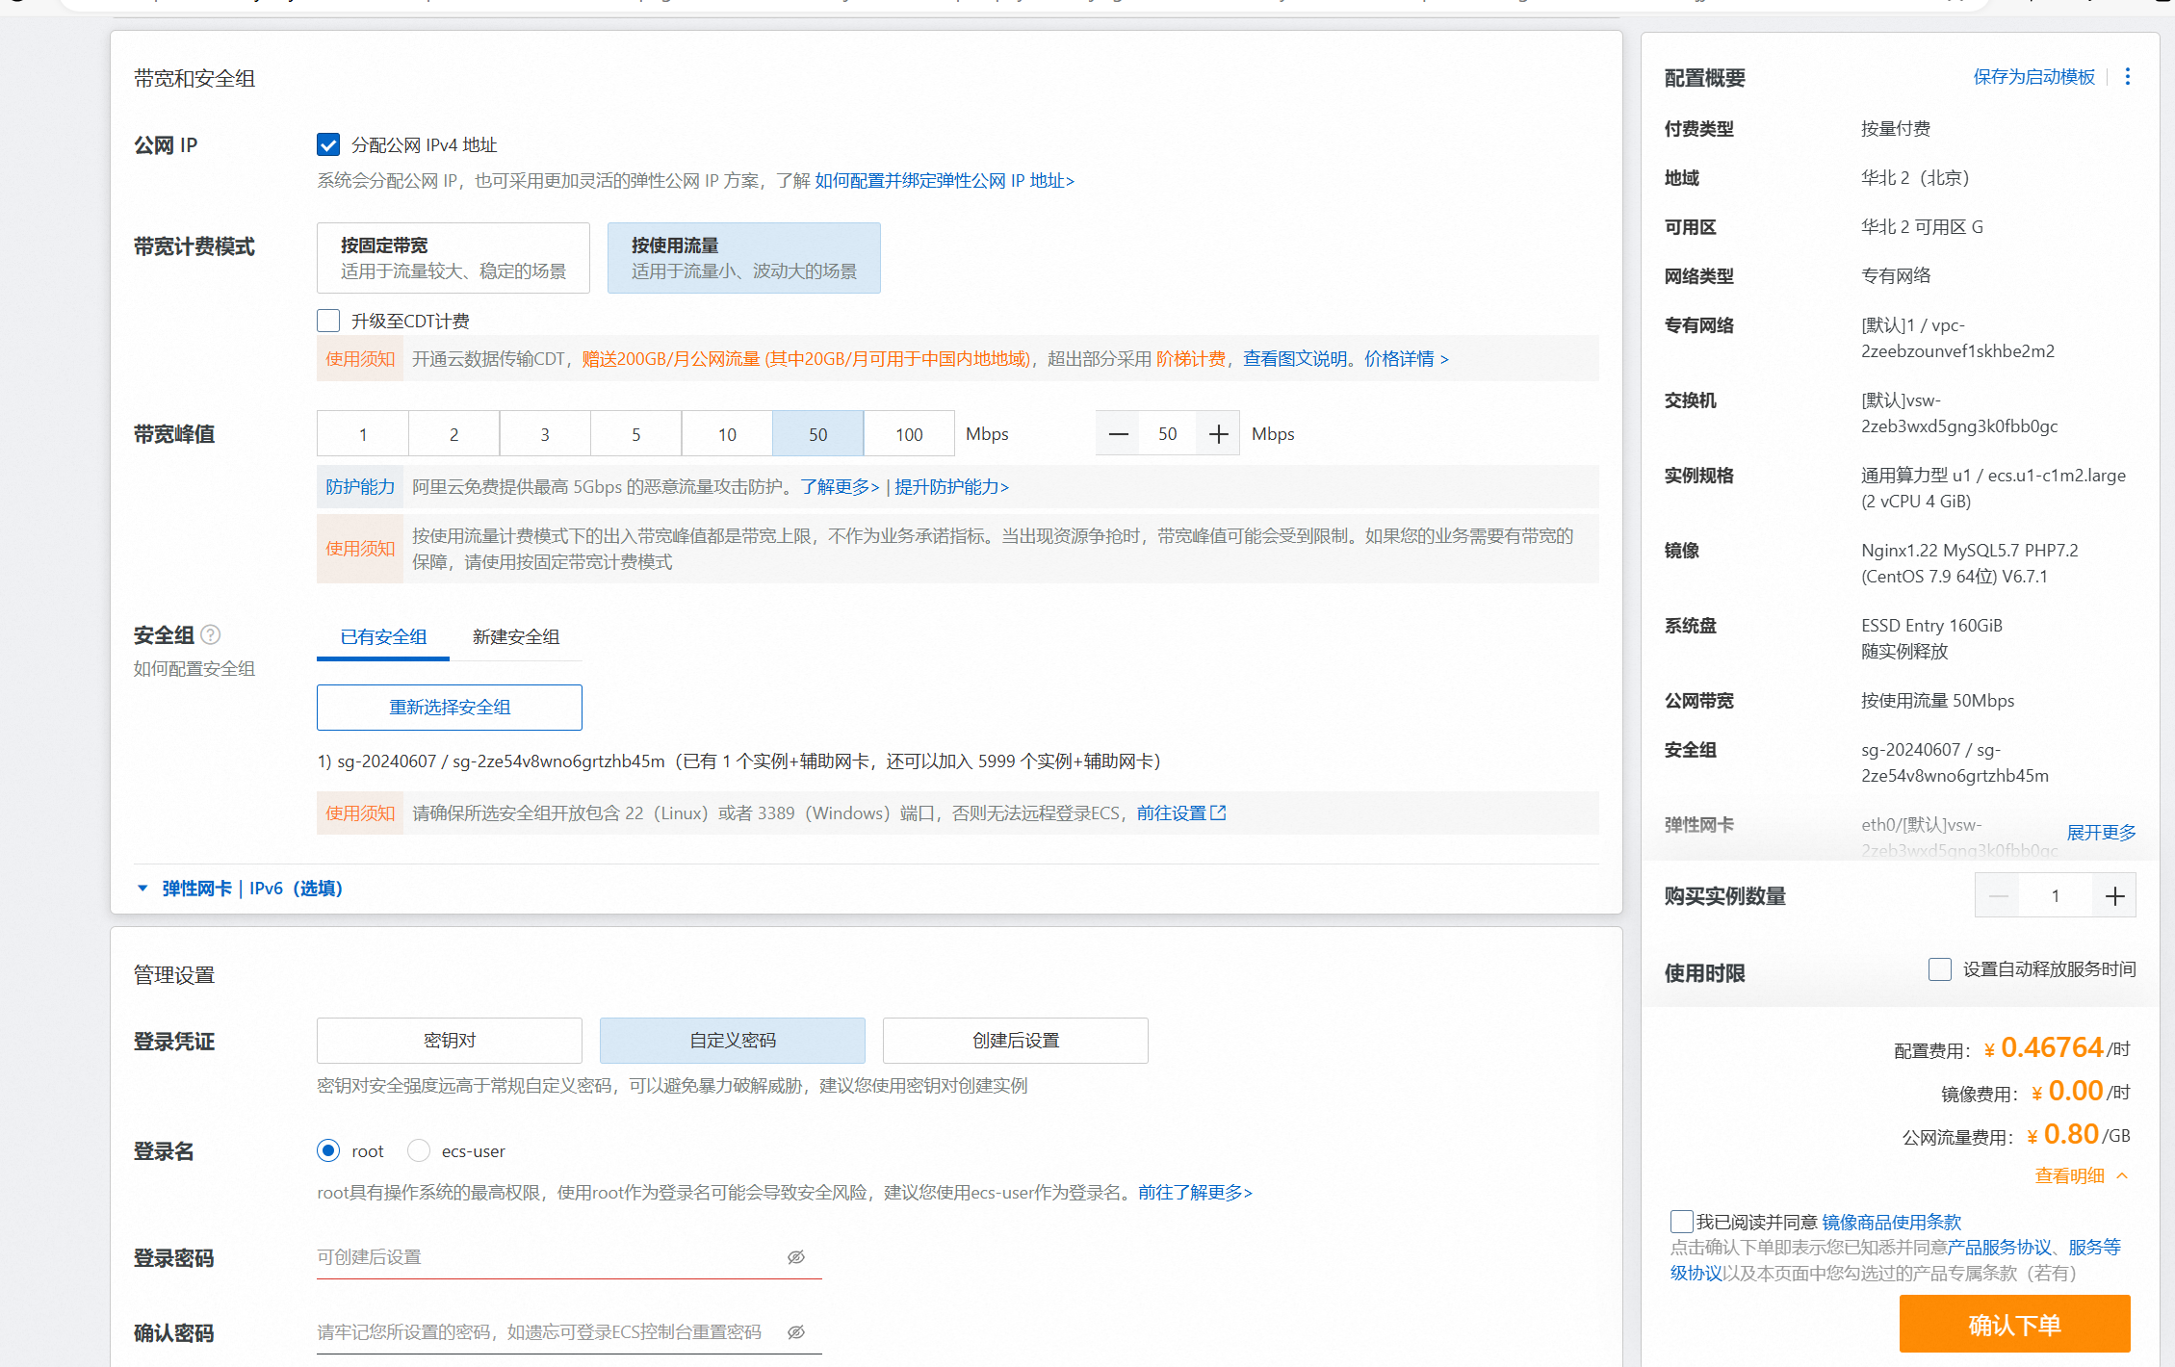This screenshot has width=2175, height=1367.
Task: Select ecs-user login name radio
Action: pos(419,1151)
